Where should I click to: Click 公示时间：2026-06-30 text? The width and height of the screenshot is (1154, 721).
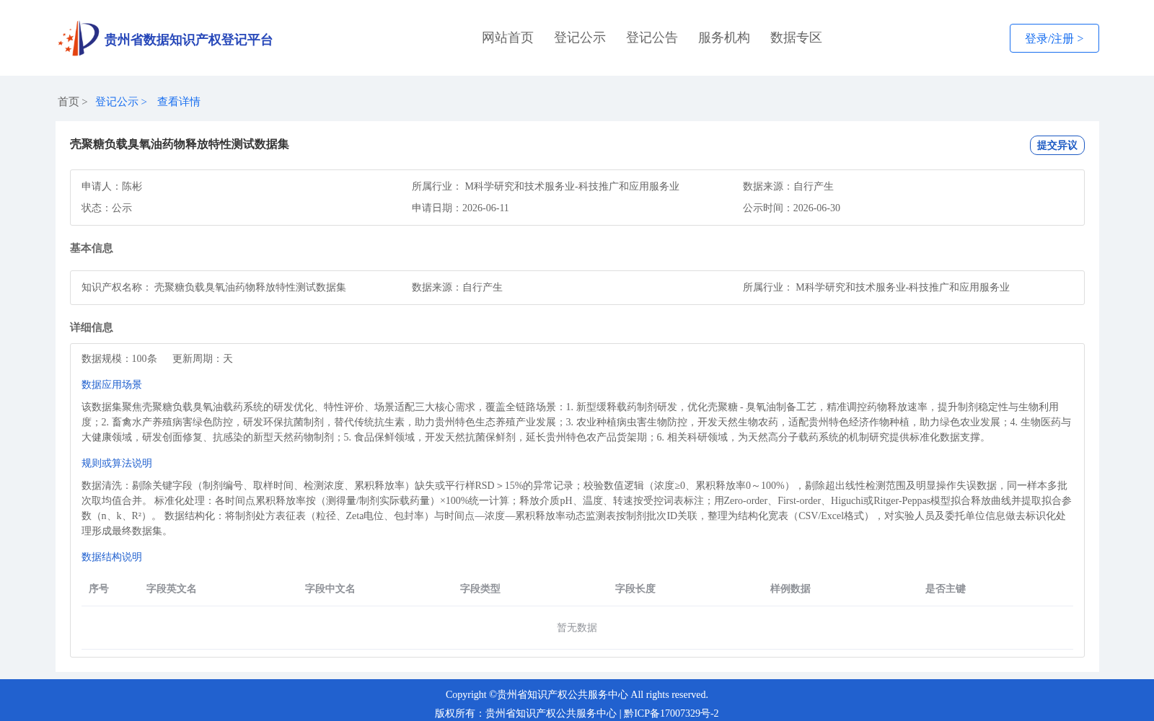point(791,208)
